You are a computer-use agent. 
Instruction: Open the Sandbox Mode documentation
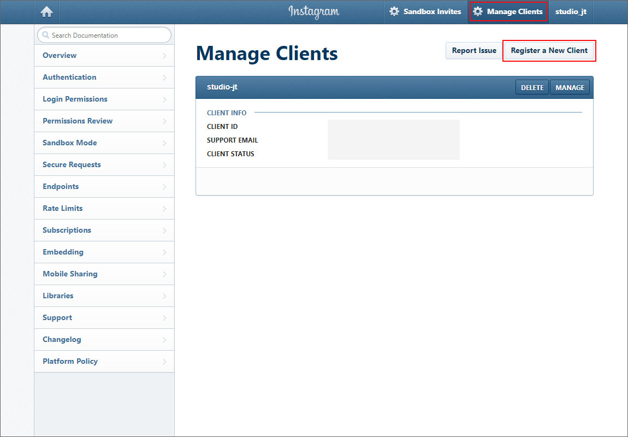[x=70, y=143]
